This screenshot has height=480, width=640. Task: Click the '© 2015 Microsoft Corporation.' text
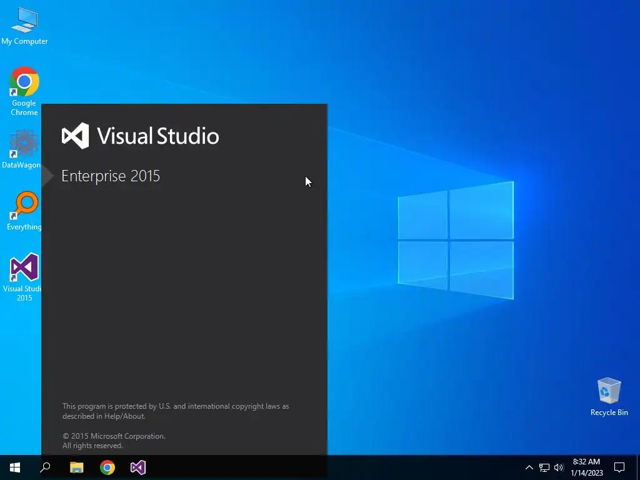pyautogui.click(x=114, y=436)
